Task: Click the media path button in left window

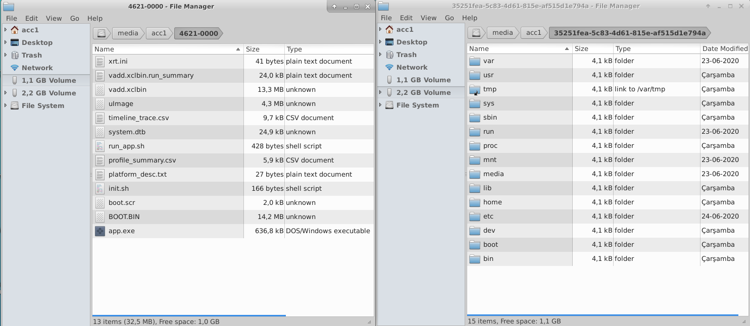Action: pos(128,33)
